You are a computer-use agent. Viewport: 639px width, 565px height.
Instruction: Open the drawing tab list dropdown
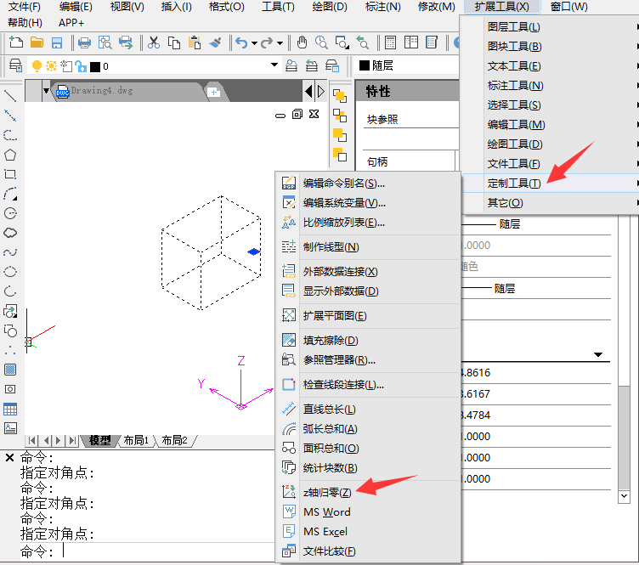[x=45, y=90]
